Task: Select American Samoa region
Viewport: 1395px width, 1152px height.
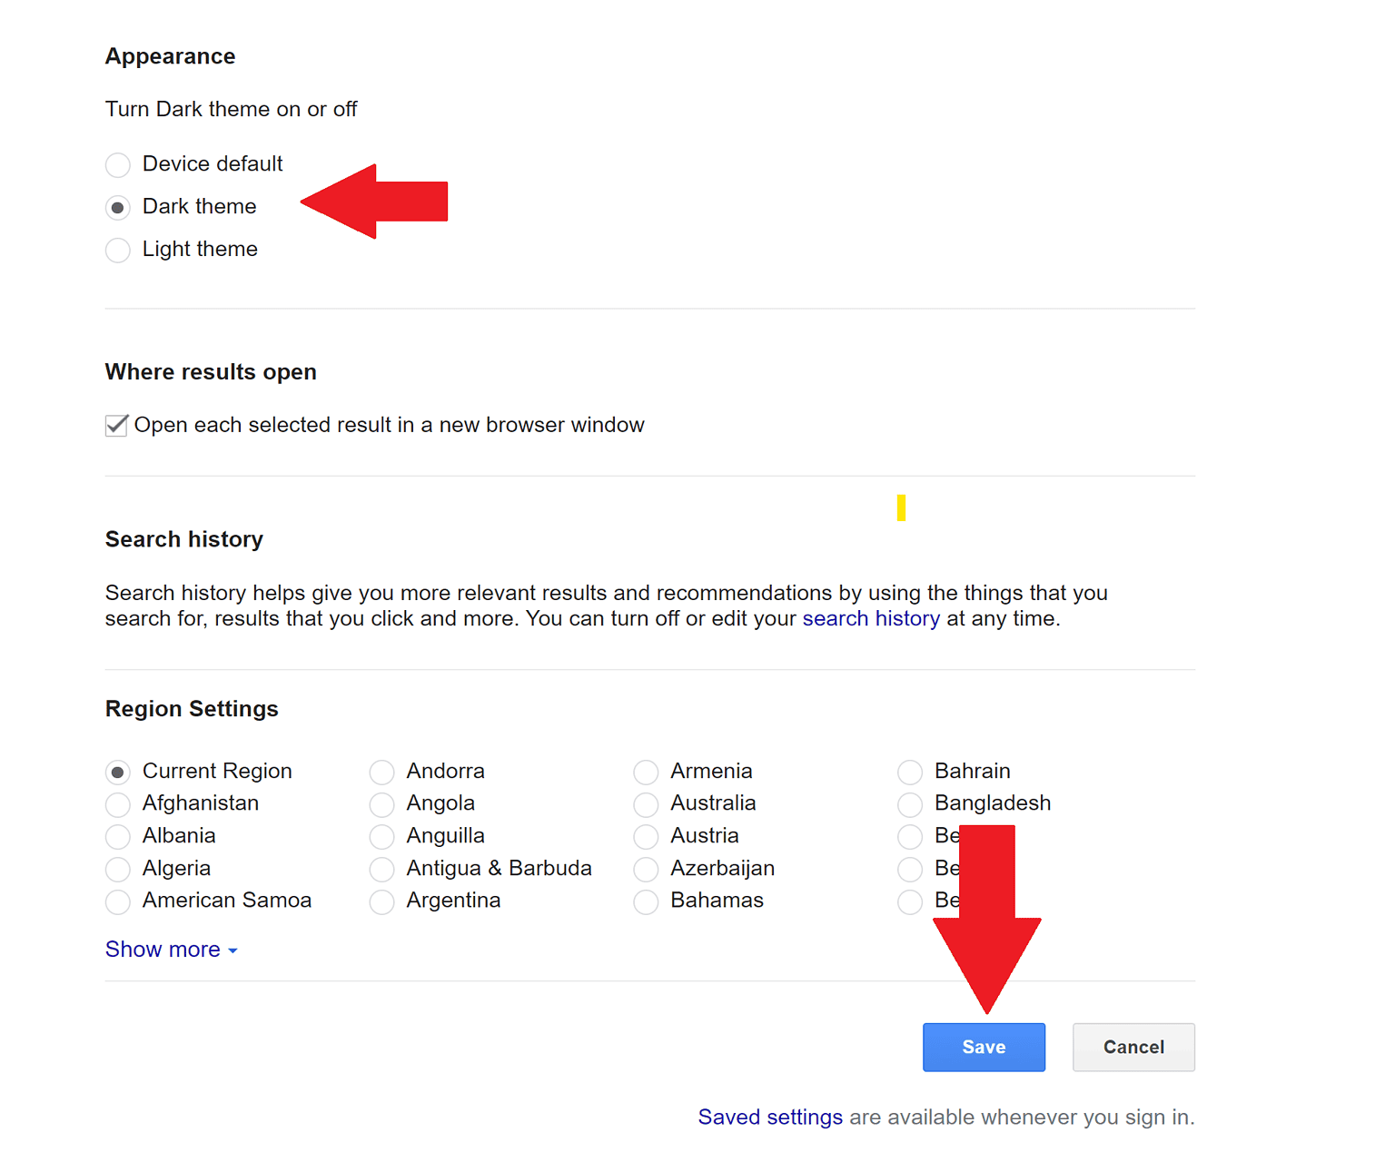Action: (x=118, y=901)
